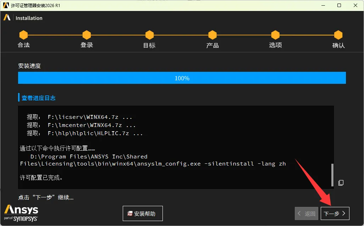Click the 点击“下一步”继续 hint text

(46, 197)
